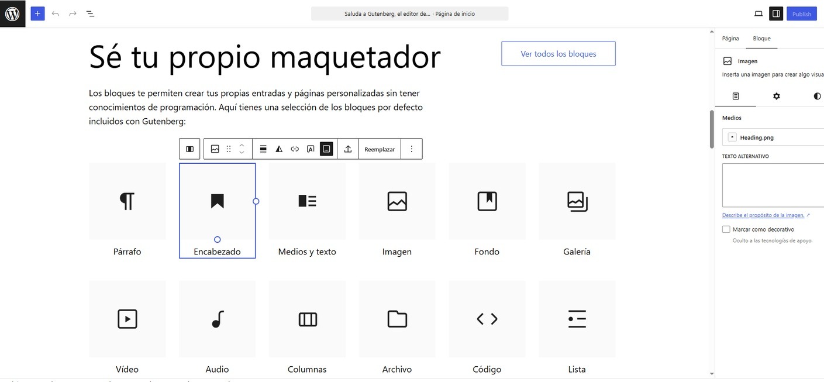Open the desktop preview view menu
Image resolution: width=824 pixels, height=382 pixels.
(759, 13)
